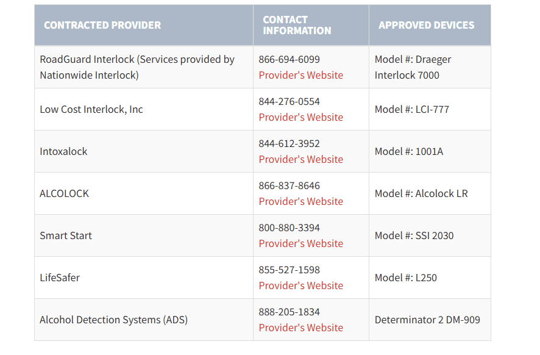Click the Contact Information column header
The height and width of the screenshot is (355, 540).
(x=297, y=25)
